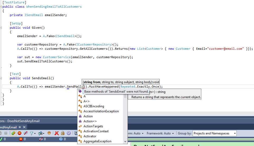This screenshot has height=146, width=254.
Task: Open the Platform 'Auto' dropdown
Action: tap(136, 133)
